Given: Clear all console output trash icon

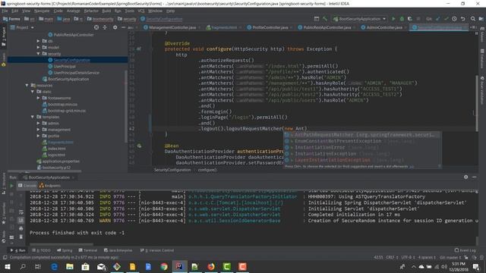Looking at the screenshot, I should pos(21,237).
